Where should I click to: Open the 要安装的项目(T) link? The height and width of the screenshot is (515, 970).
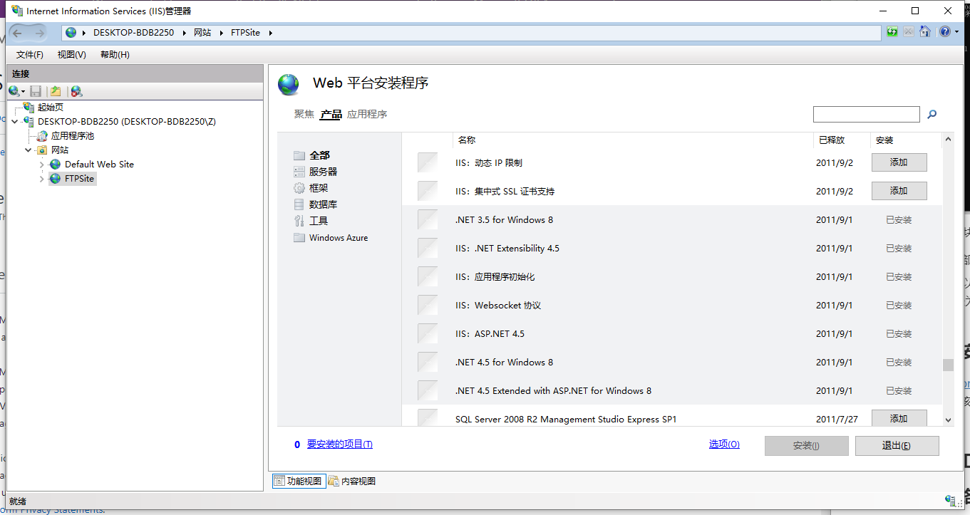(339, 444)
